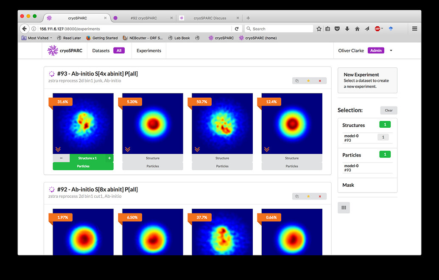Open the Experiments navigation item
This screenshot has height=280, width=439.
pos(149,50)
